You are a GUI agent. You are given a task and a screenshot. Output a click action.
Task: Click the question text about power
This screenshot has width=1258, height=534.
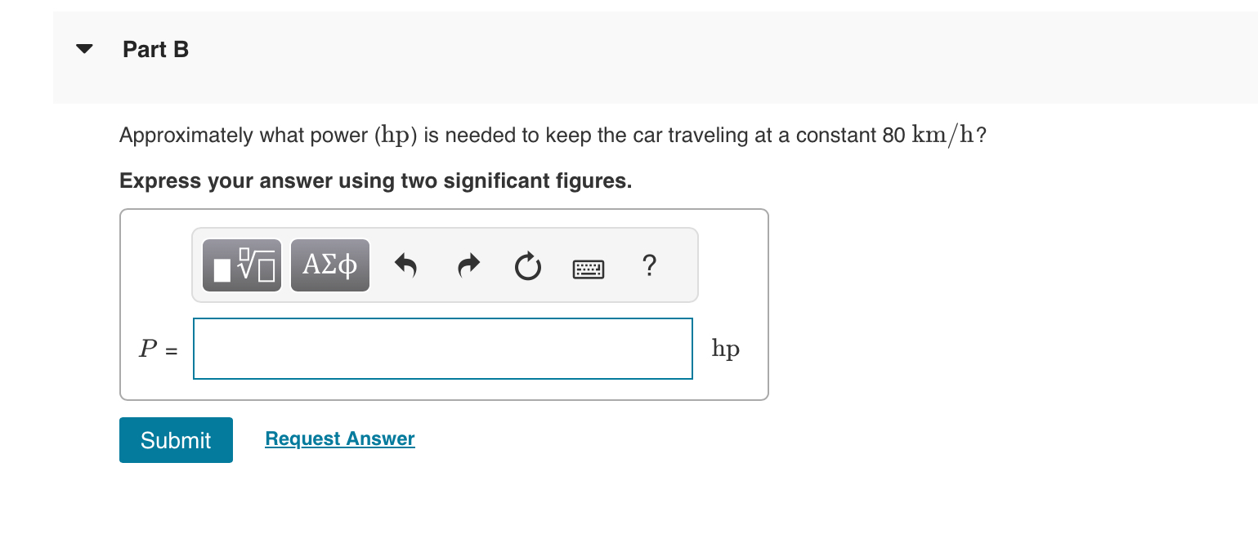point(553,136)
